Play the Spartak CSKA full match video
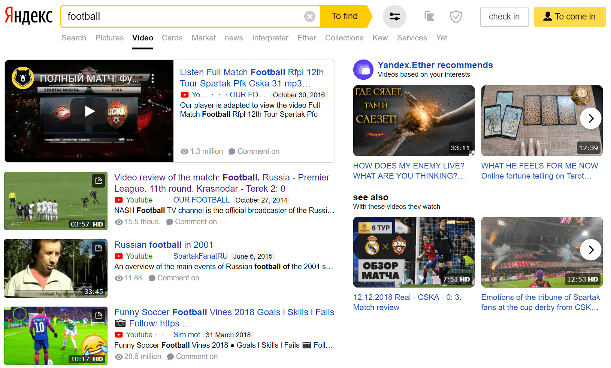 pos(89,111)
